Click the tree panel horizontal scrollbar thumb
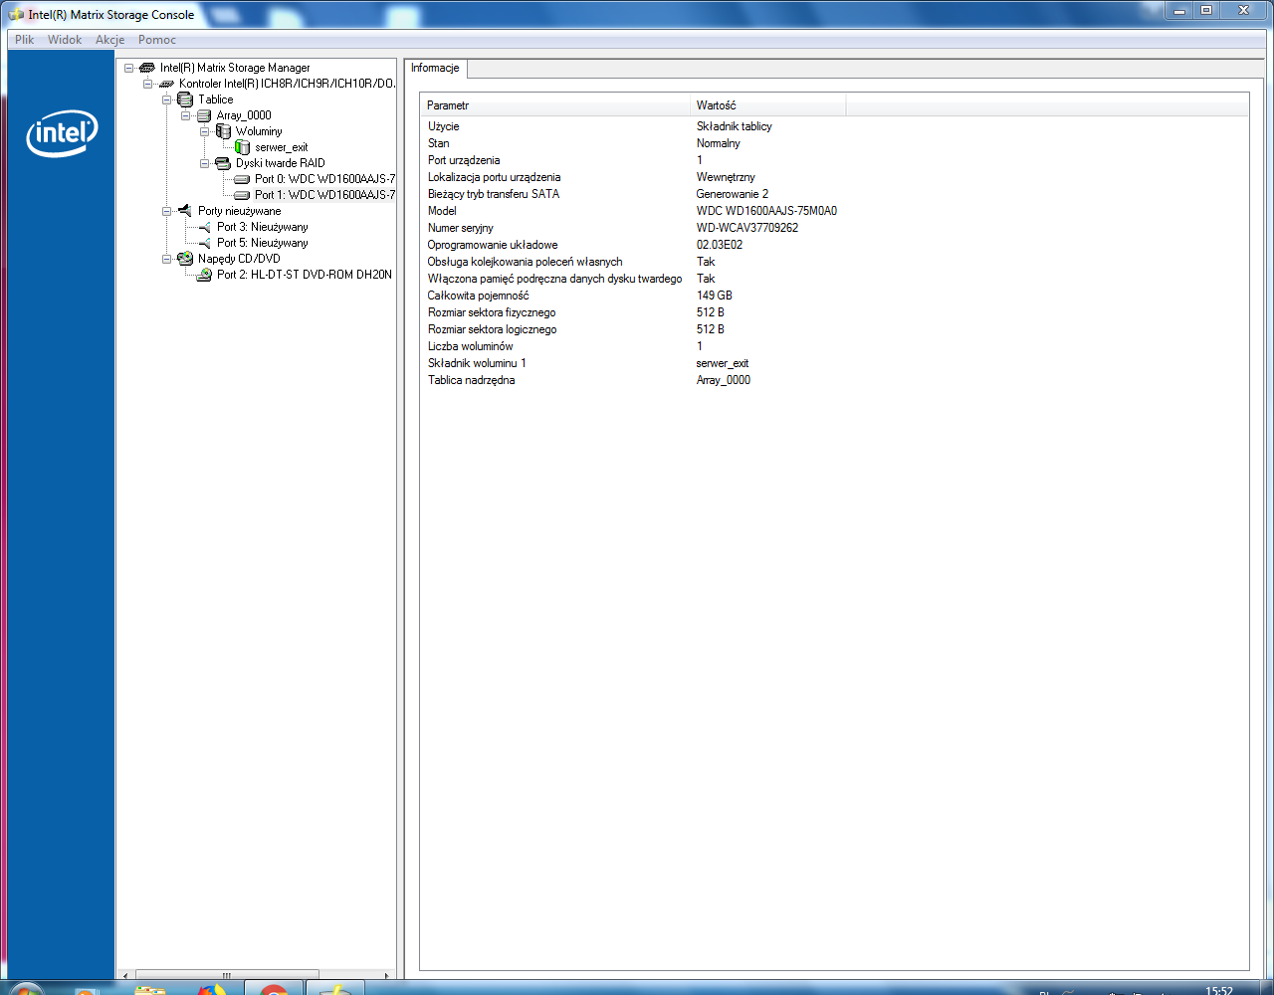Screen dimensions: 1274x995 227,975
